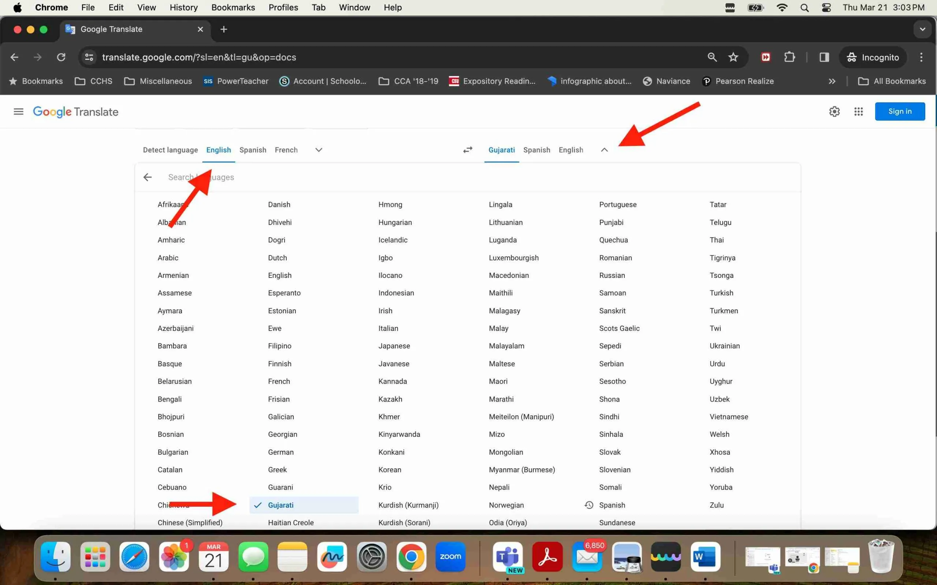Image resolution: width=937 pixels, height=585 pixels.
Task: Open CCHS bookmarks folder
Action: click(x=93, y=81)
